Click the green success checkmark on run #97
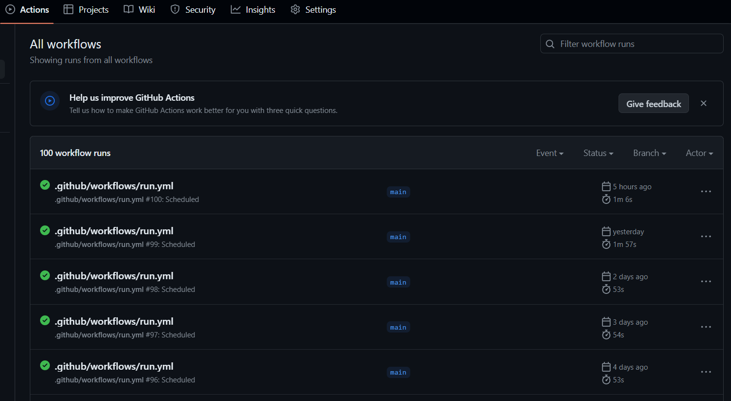731x401 pixels. tap(44, 320)
